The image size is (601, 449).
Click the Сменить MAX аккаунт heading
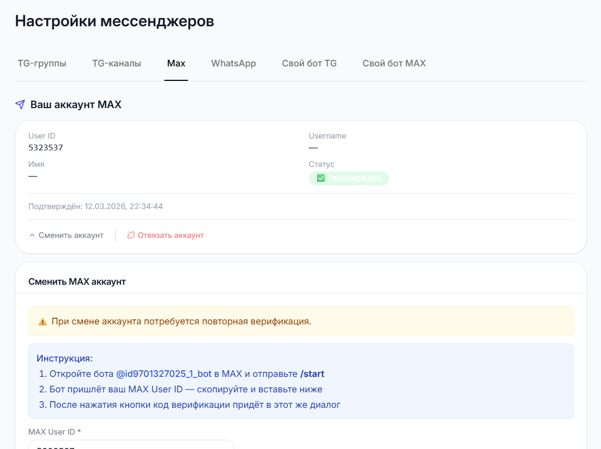pos(77,282)
